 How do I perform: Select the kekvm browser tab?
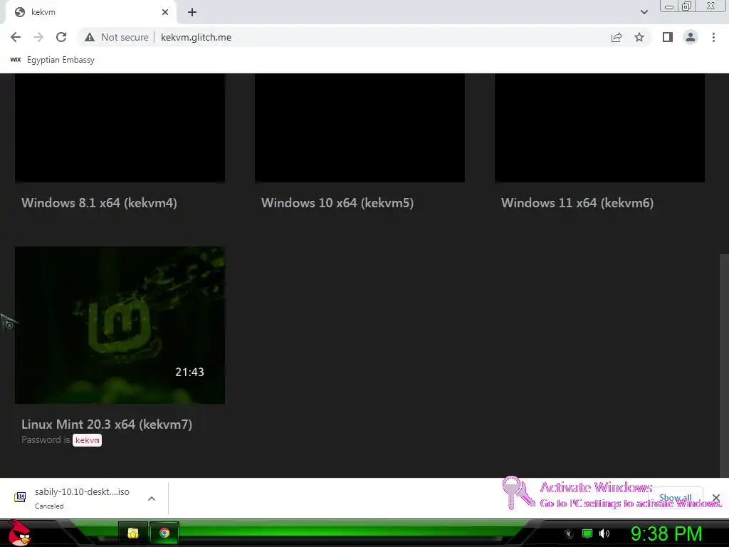pos(90,12)
